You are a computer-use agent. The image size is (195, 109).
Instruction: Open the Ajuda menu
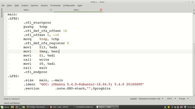[x=80, y=5]
